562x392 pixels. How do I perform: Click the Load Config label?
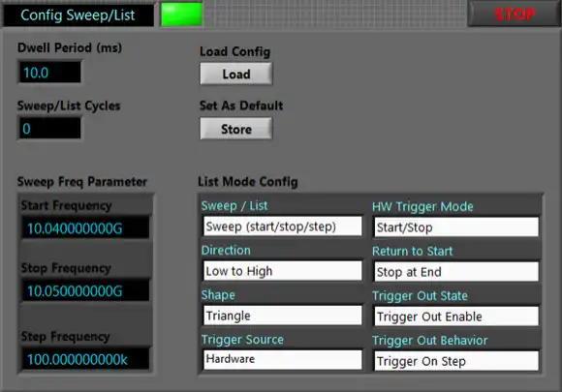point(235,51)
